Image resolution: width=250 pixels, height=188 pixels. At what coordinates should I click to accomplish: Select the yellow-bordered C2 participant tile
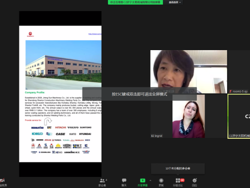point(239,116)
